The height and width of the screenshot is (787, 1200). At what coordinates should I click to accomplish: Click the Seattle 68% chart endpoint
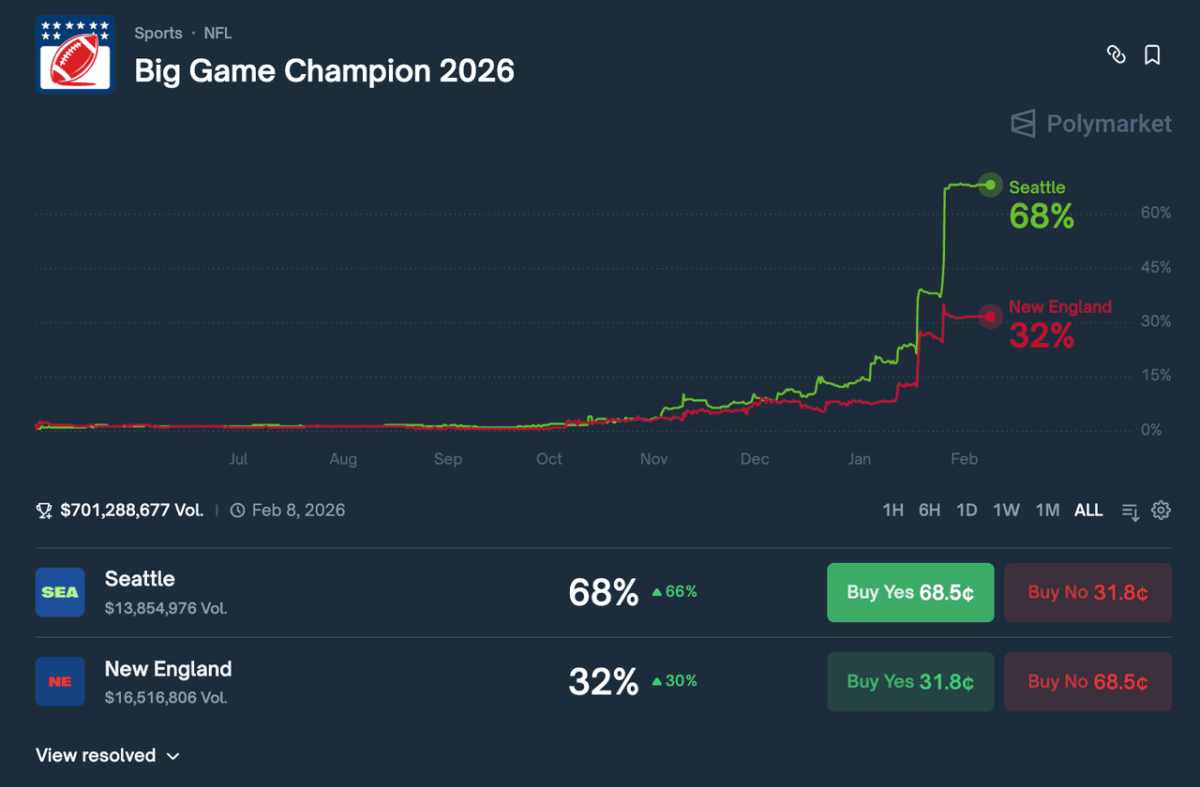990,185
